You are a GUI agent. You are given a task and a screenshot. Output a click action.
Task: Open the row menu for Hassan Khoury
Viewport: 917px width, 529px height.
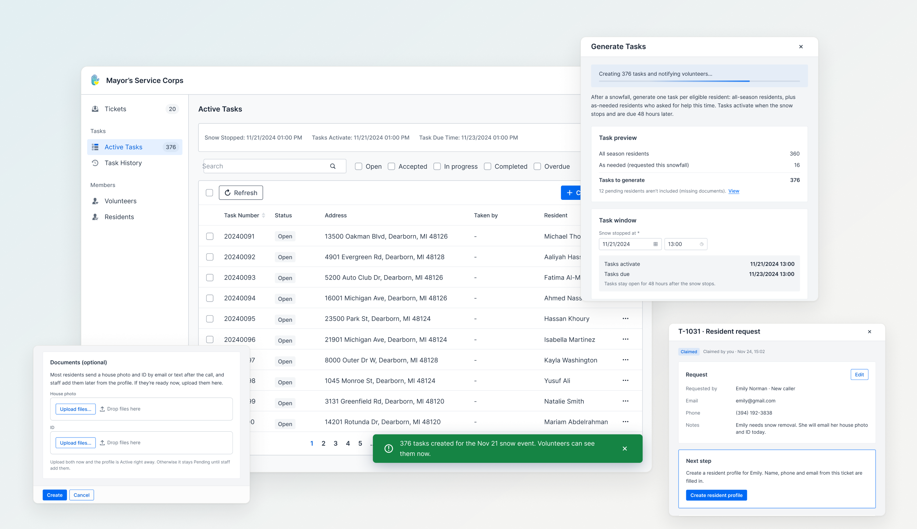(625, 319)
